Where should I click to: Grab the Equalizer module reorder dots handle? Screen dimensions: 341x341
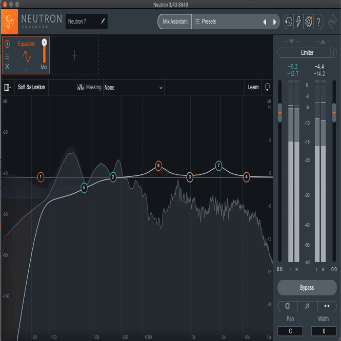click(26, 69)
